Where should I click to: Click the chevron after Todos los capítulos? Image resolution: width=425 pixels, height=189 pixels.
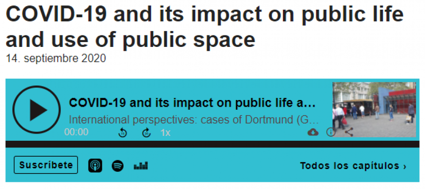(x=405, y=166)
